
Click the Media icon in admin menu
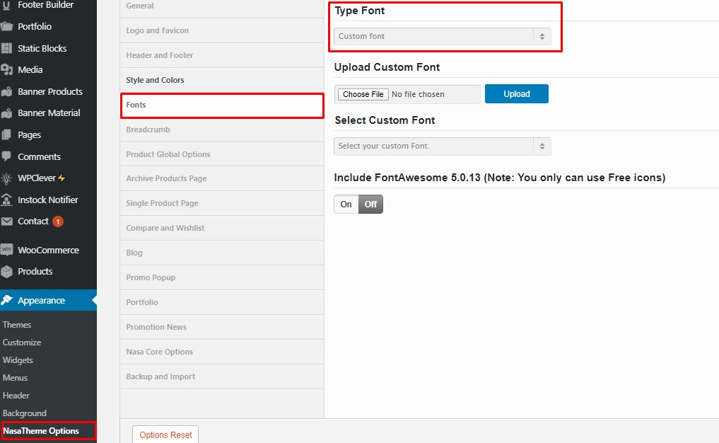click(x=7, y=70)
